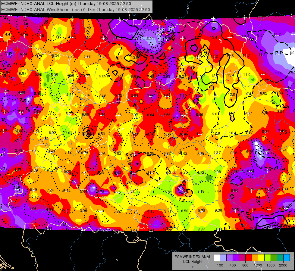
Task: Click the yellow legend swatch
Action: point(261,258)
